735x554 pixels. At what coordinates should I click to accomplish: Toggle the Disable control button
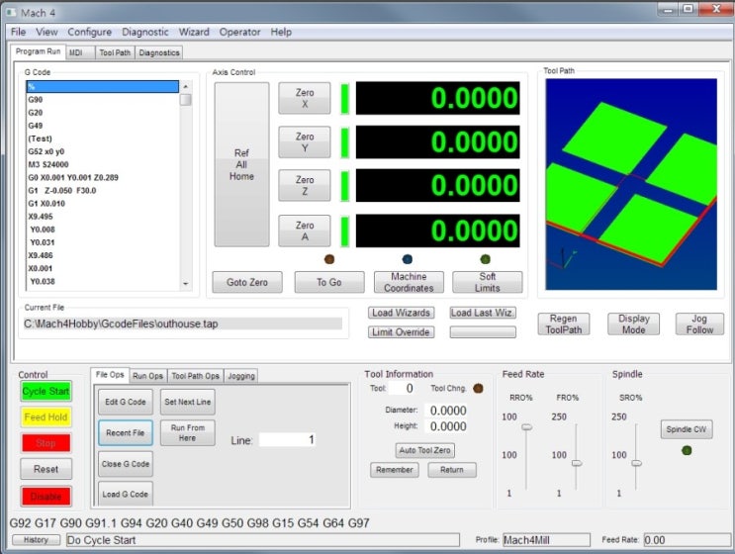46,497
